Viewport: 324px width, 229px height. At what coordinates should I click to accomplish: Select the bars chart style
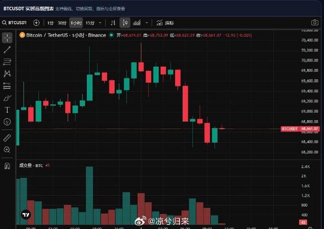click(113, 23)
